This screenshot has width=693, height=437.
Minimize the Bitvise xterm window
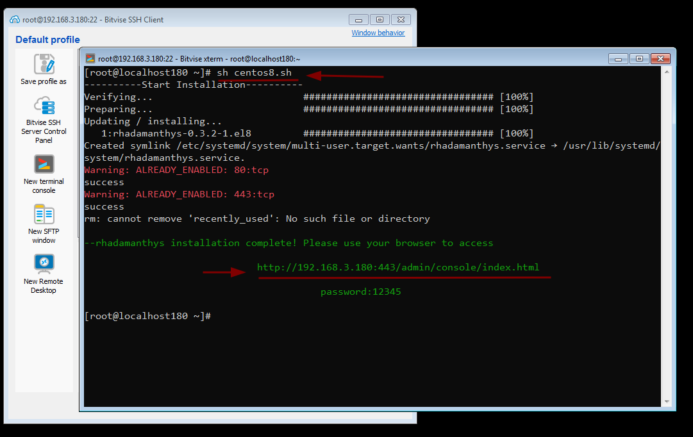618,59
